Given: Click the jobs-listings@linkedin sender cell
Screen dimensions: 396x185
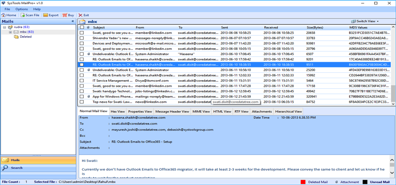Looking at the screenshot, I should click(155, 91).
